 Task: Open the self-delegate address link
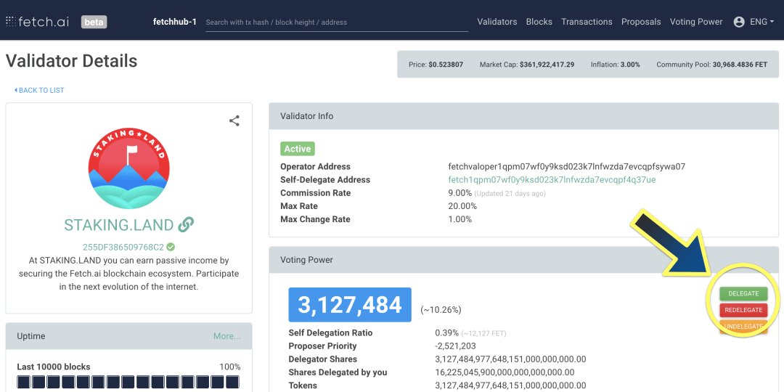pos(552,180)
